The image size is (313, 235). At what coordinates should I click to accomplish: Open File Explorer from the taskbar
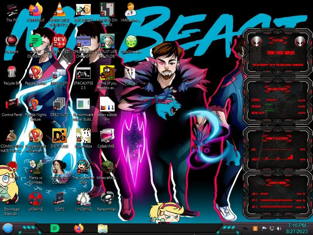[103, 229]
